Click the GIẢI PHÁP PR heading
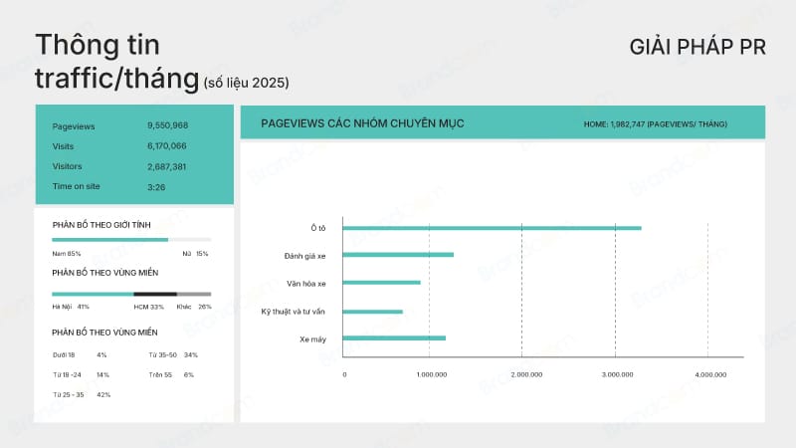The width and height of the screenshot is (796, 448). [x=697, y=49]
